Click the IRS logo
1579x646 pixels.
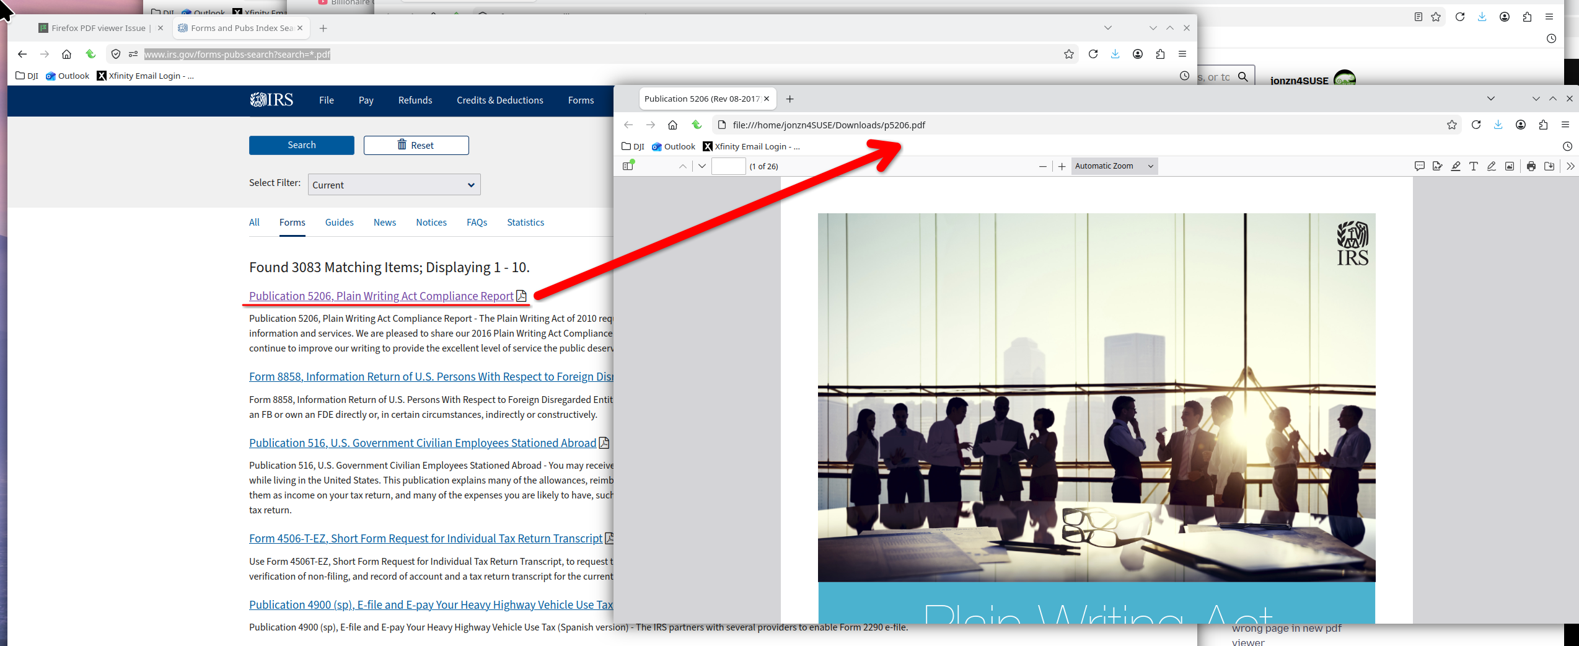271,100
